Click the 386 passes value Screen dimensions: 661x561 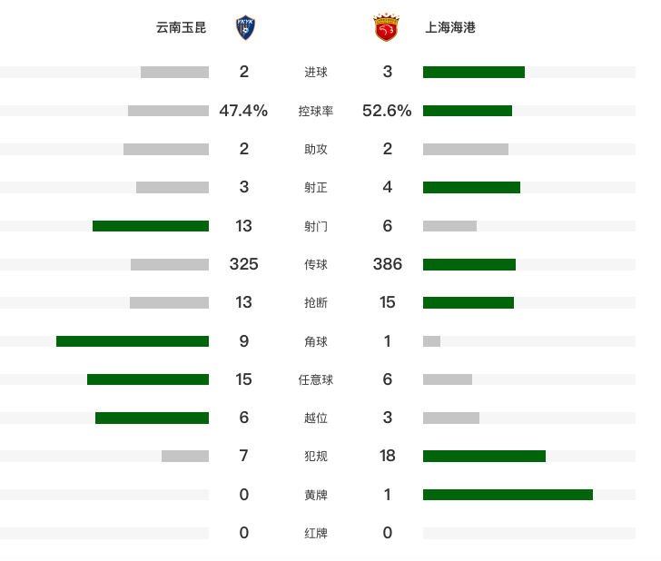click(x=388, y=264)
